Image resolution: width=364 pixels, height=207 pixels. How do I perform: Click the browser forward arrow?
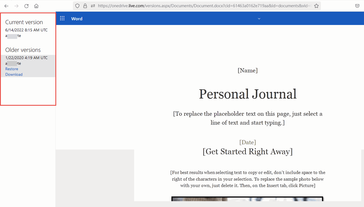click(16, 6)
